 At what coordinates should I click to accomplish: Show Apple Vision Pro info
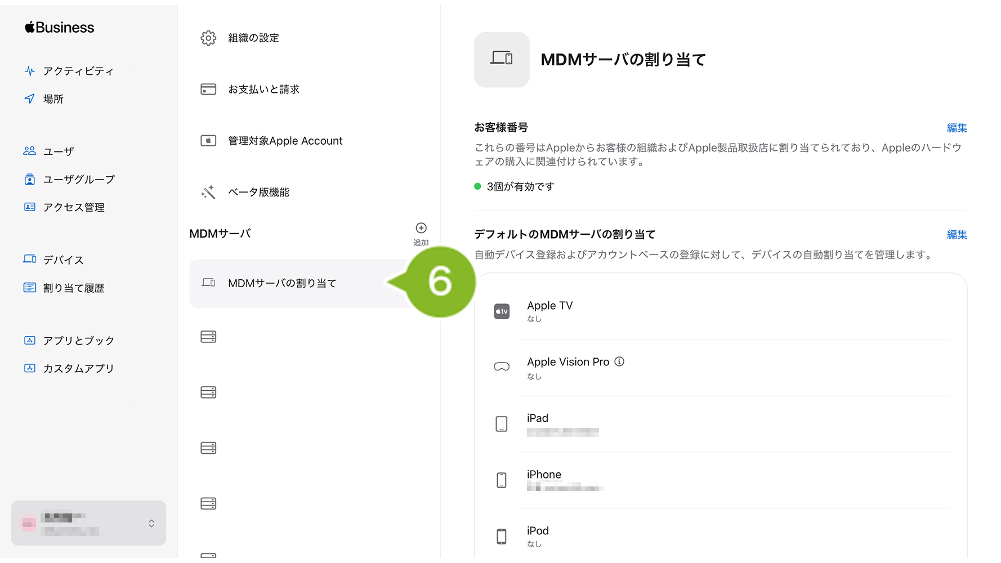[x=619, y=361]
